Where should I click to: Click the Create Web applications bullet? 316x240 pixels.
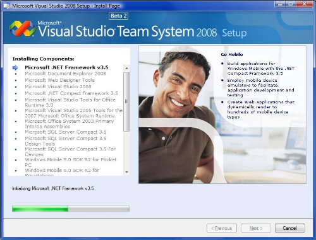click(261, 110)
